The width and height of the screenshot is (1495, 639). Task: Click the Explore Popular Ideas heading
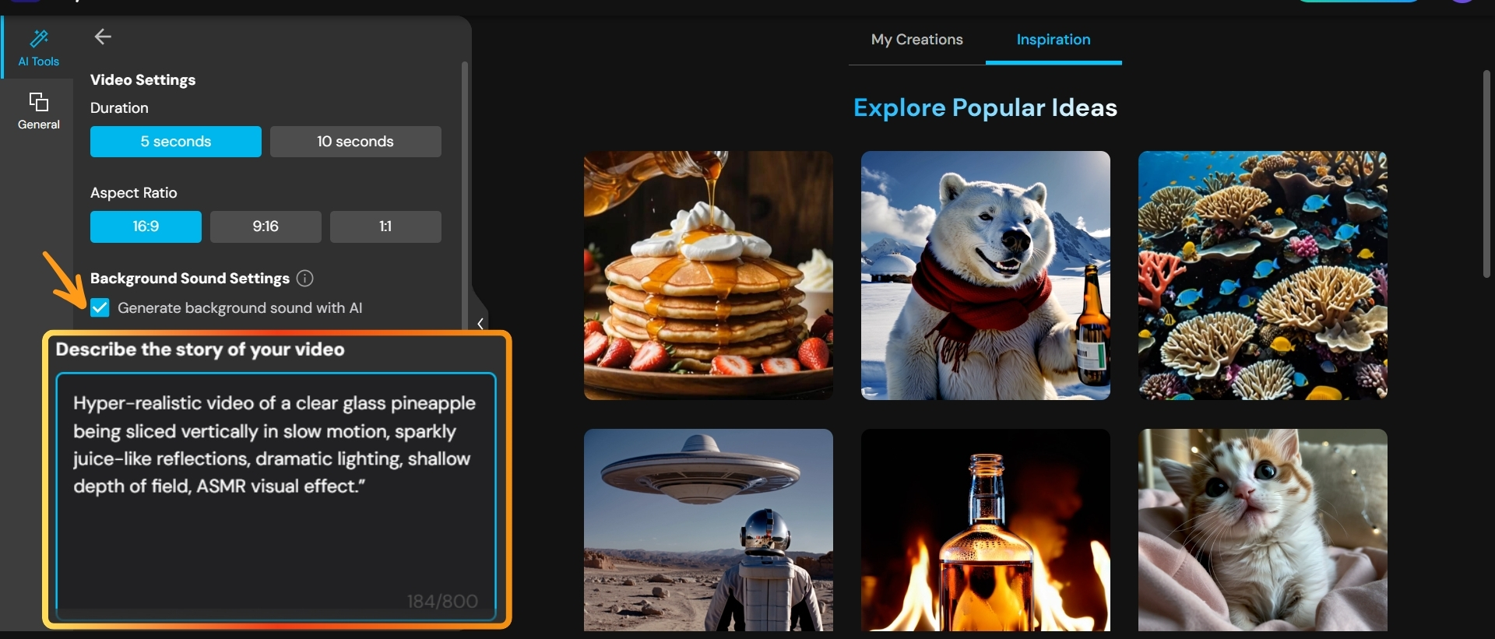[985, 107]
